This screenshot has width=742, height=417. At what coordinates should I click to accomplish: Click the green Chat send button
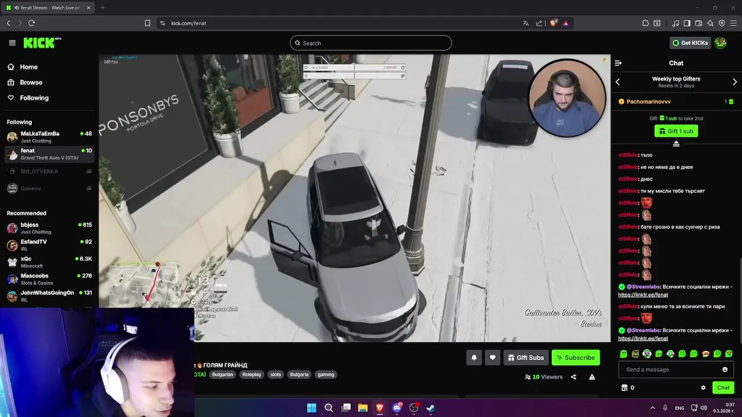723,388
